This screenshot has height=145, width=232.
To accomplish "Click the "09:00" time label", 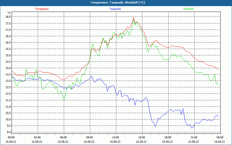I will (90, 137).
